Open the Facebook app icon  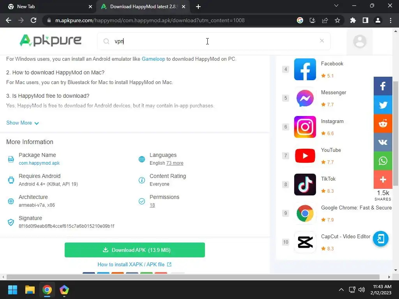[x=305, y=69]
